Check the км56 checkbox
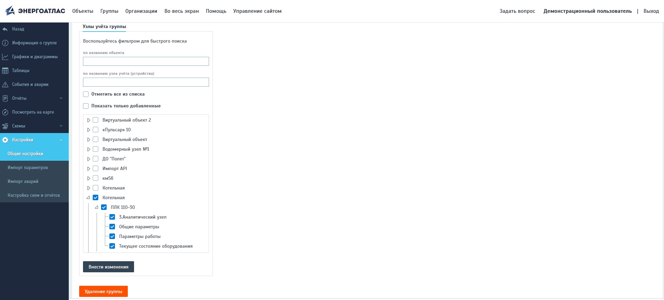The width and height of the screenshot is (664, 300). [x=96, y=178]
